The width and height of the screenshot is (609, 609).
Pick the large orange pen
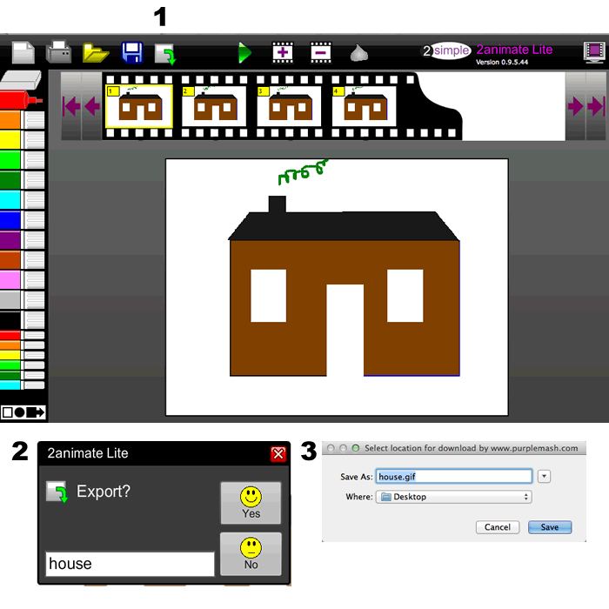point(22,120)
